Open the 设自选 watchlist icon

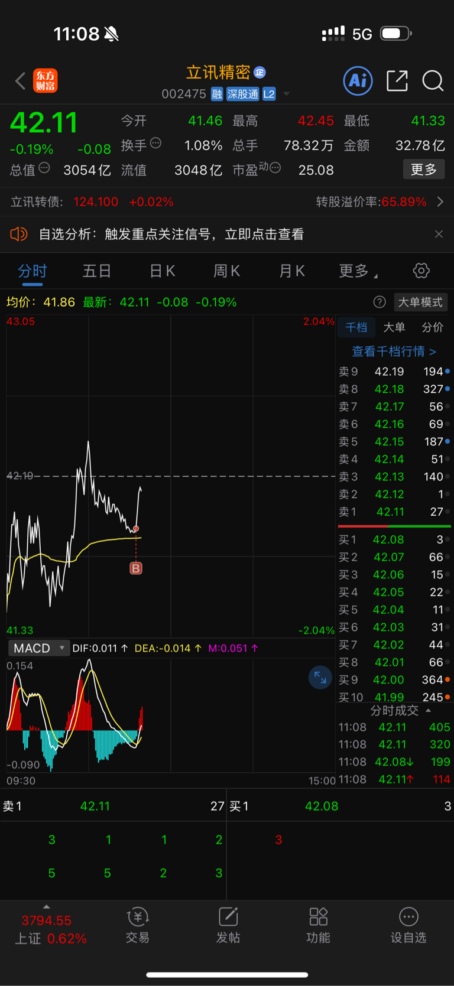408,926
